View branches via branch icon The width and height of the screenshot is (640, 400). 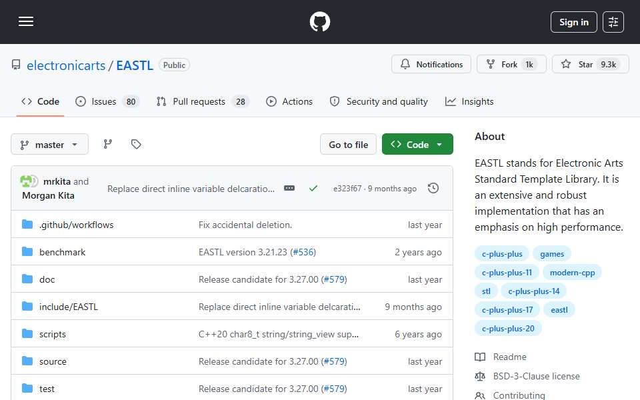pos(108,144)
